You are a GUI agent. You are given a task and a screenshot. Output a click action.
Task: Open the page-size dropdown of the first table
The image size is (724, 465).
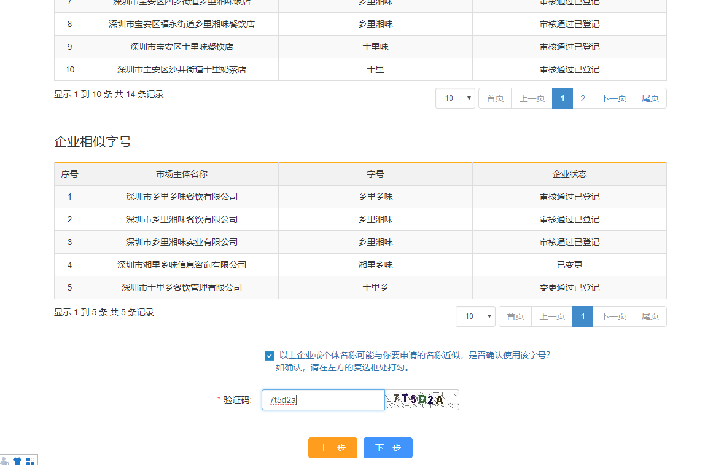coord(455,98)
